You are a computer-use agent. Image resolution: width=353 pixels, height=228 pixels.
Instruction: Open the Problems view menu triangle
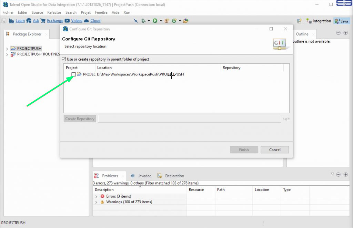click(x=332, y=174)
